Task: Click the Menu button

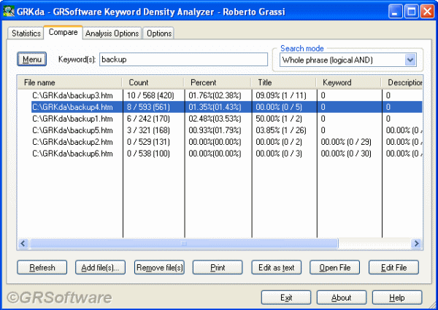Action: [32, 60]
